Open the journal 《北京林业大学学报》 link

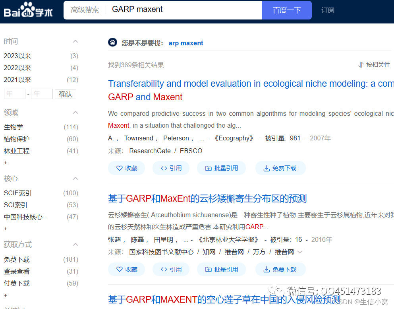(x=228, y=239)
